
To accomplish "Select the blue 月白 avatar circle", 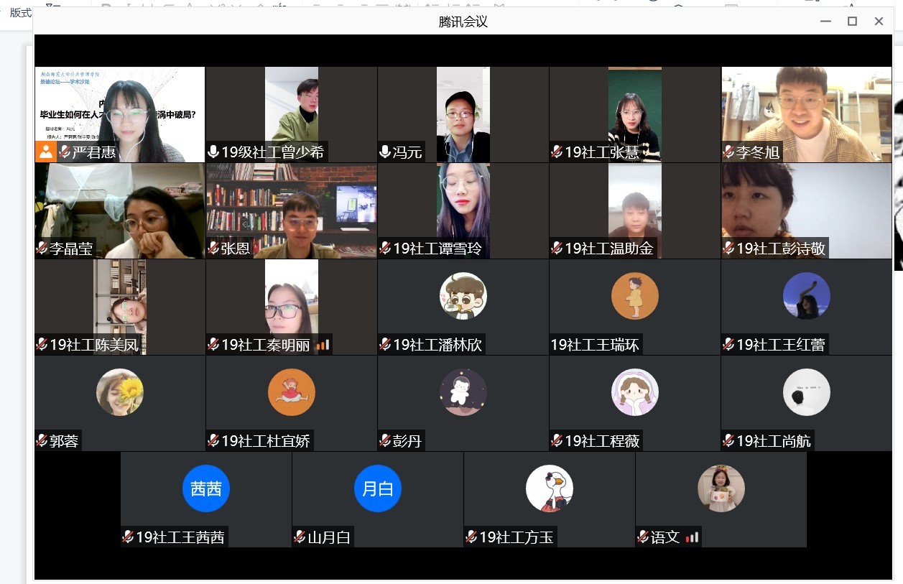I will tap(378, 488).
